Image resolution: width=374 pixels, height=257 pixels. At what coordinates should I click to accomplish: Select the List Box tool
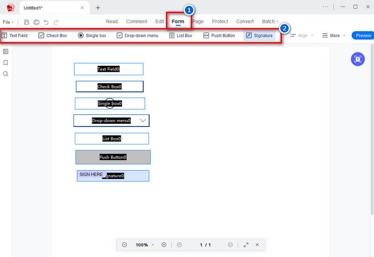point(180,36)
